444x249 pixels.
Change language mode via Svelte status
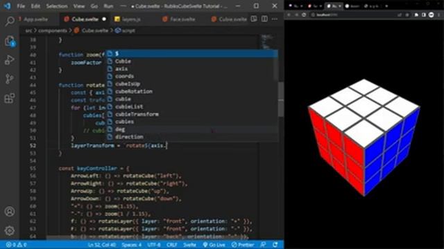[189, 244]
